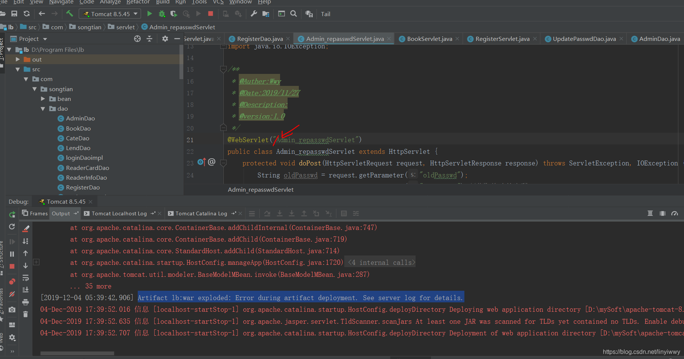Collapse the dao package
The height and width of the screenshot is (359, 684).
pos(43,109)
